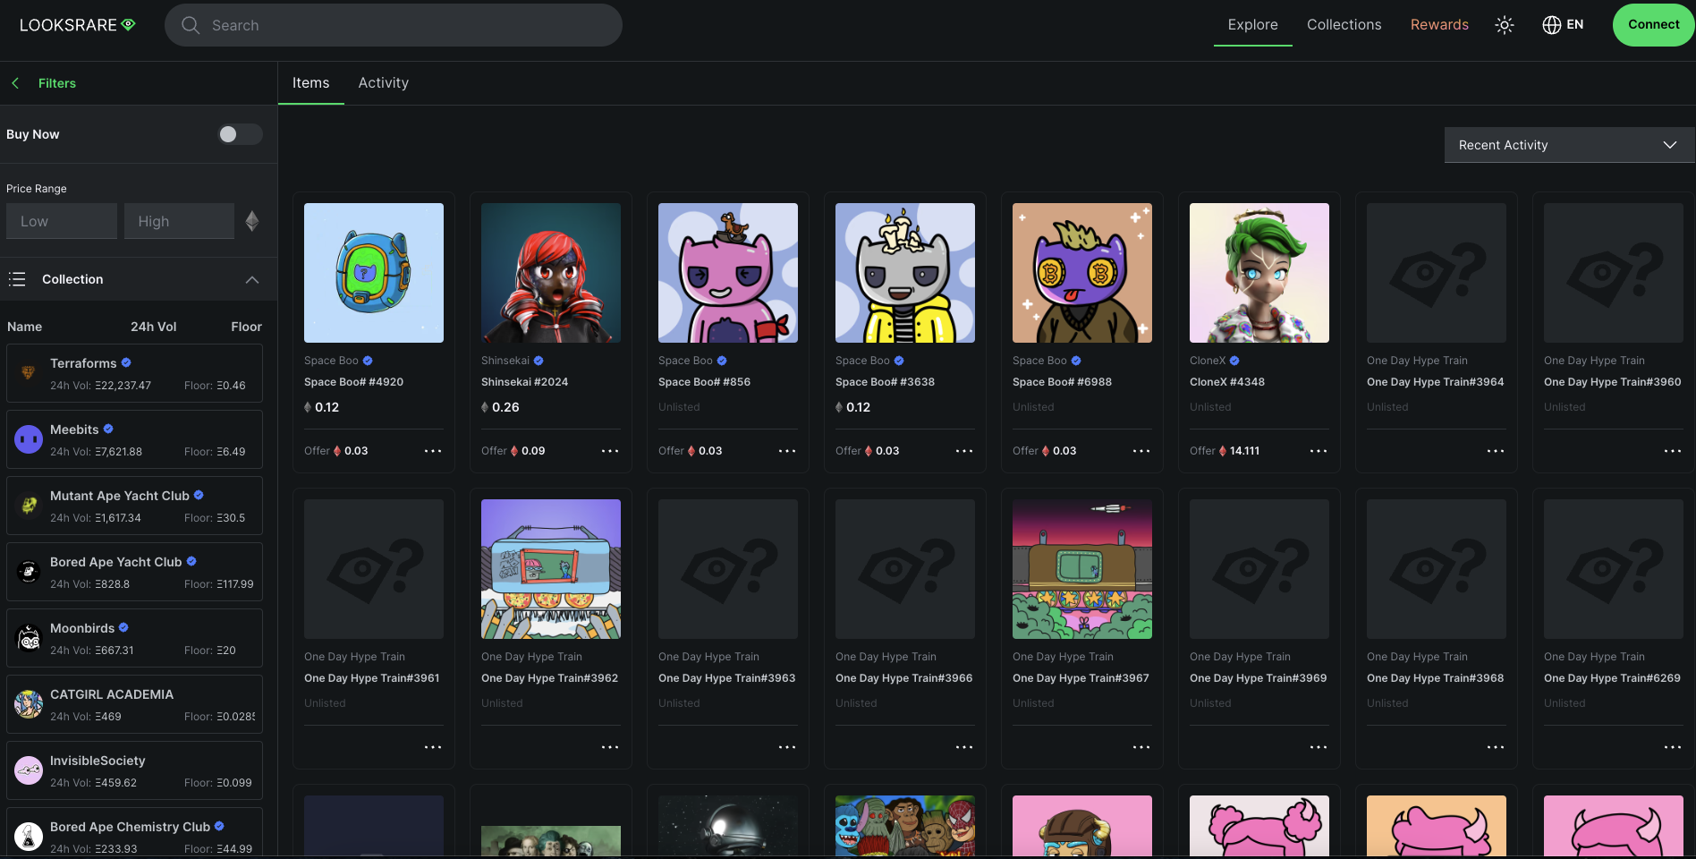This screenshot has width=1696, height=859.
Task: Open the CloneX #4348 thumbnail
Action: (x=1259, y=273)
